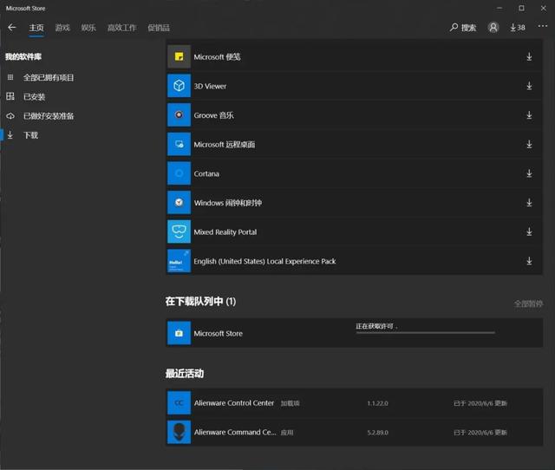This screenshot has width=555, height=470.
Task: Click the installed-apps icon beside 已安装
Action: coord(10,96)
